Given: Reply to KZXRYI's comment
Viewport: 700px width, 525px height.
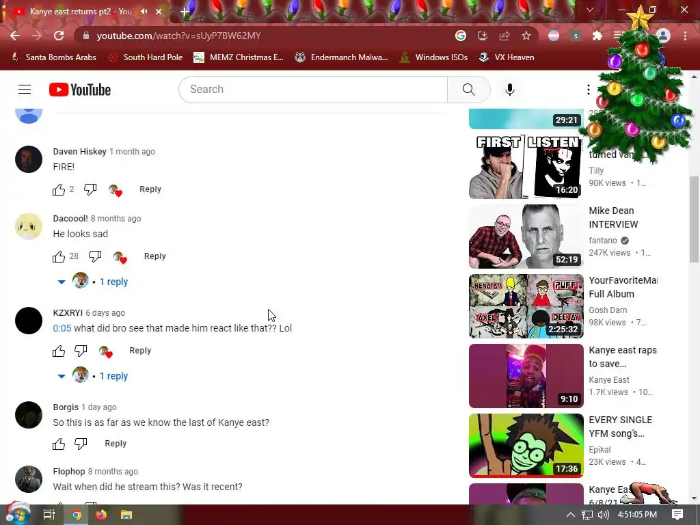Looking at the screenshot, I should [x=140, y=351].
